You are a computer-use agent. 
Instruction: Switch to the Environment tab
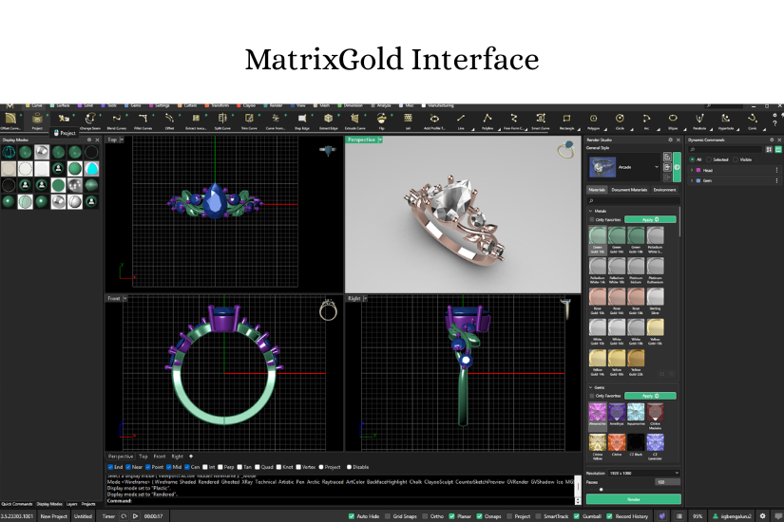[x=664, y=190]
